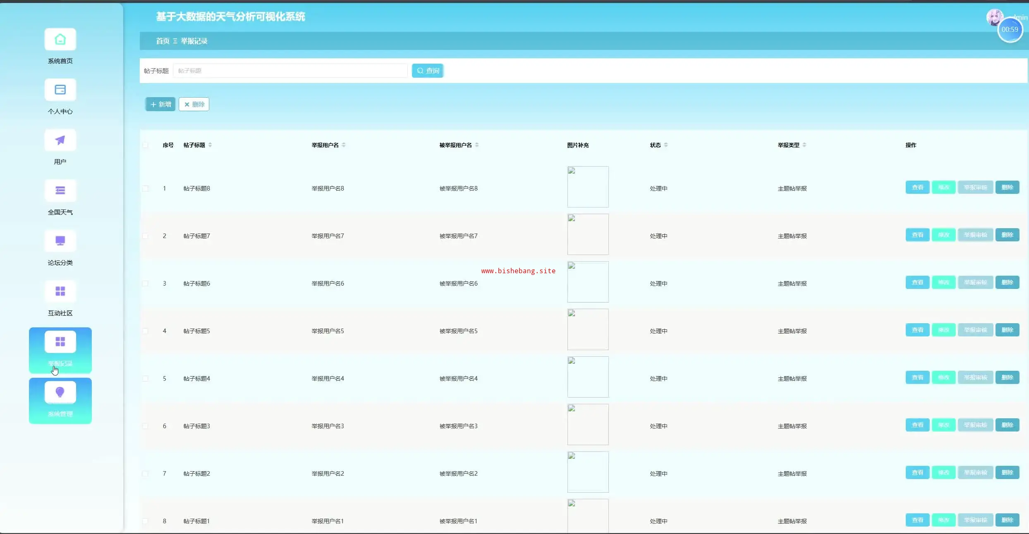Open the 系统首页 home icon
The image size is (1029, 534).
coord(60,40)
